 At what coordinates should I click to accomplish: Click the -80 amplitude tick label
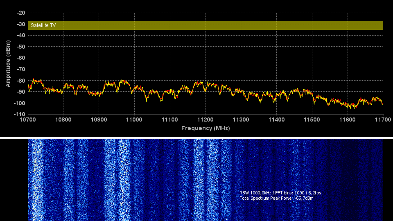[20, 80]
